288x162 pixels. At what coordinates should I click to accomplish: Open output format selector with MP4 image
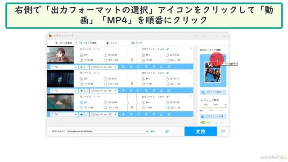[x=213, y=71]
